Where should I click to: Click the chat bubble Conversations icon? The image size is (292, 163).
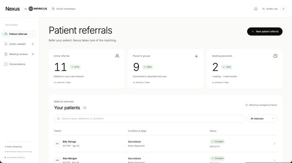coord(6,64)
